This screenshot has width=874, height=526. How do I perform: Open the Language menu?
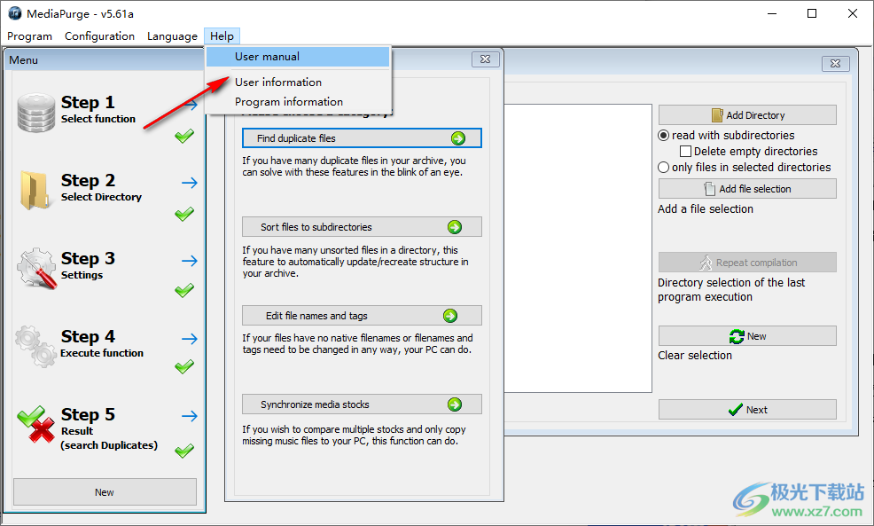(x=172, y=36)
